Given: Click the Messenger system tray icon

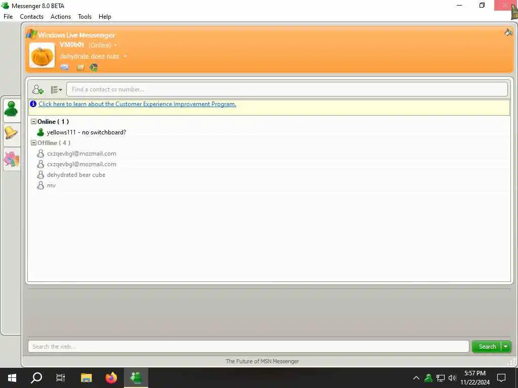Looking at the screenshot, I should pyautogui.click(x=428, y=377).
